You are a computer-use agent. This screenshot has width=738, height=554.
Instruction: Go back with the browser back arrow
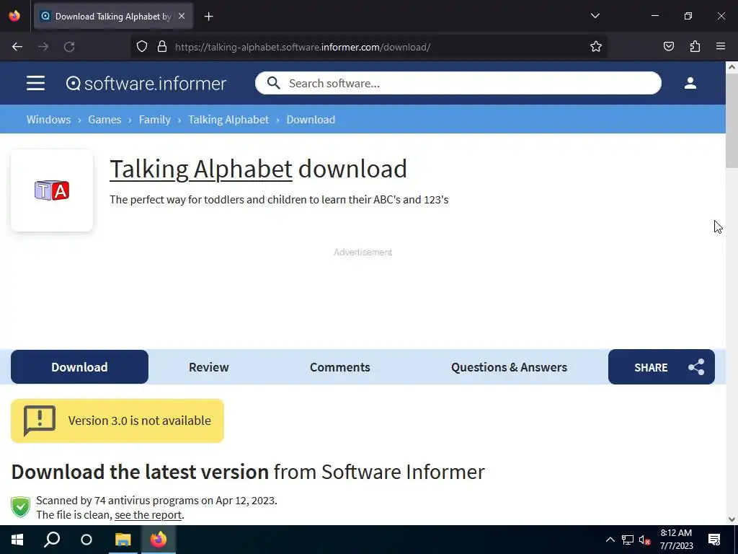coord(17,47)
